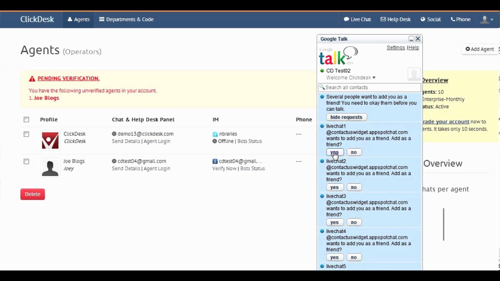Click Send Details for cdtest04@gmail.com

click(x=126, y=169)
